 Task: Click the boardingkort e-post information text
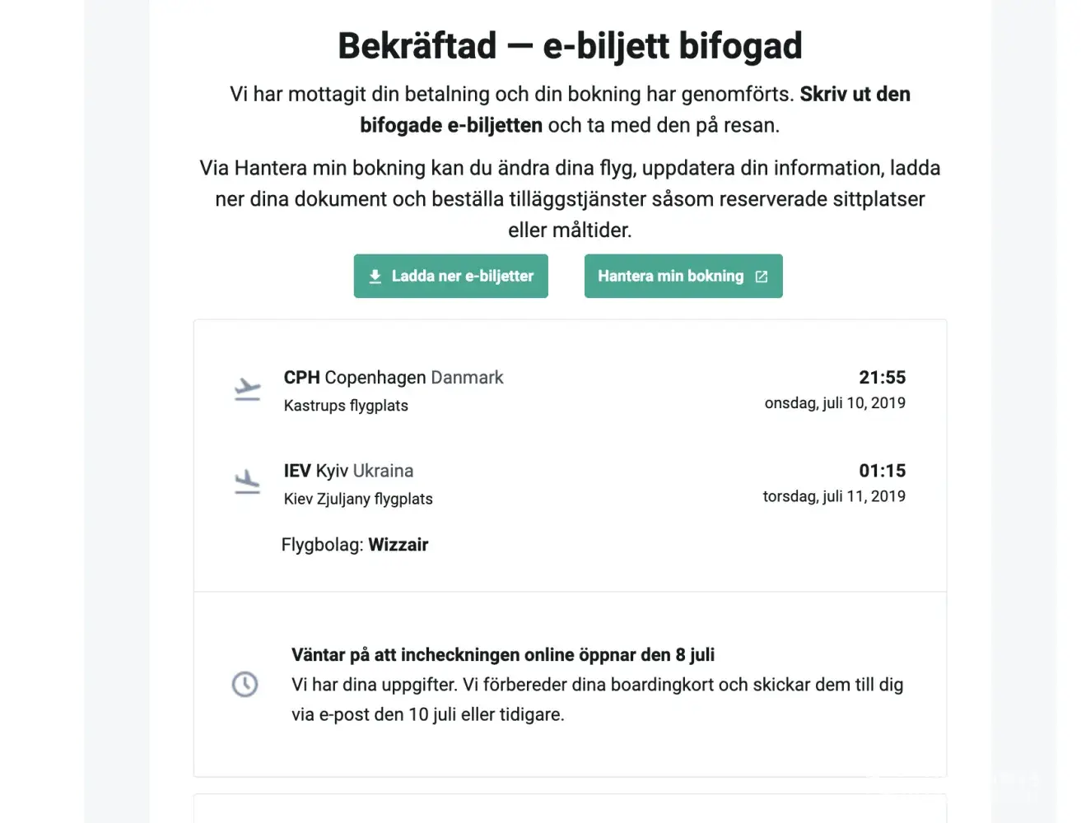tap(597, 700)
